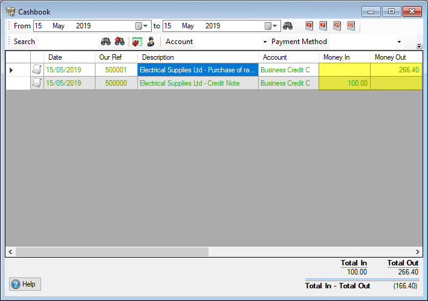Click second red calendar shortcut icon

coord(323,26)
